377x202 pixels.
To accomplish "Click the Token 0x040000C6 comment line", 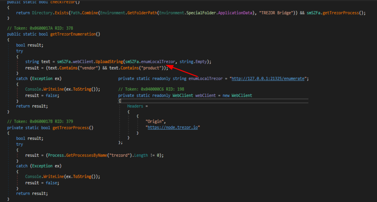I will (151, 89).
